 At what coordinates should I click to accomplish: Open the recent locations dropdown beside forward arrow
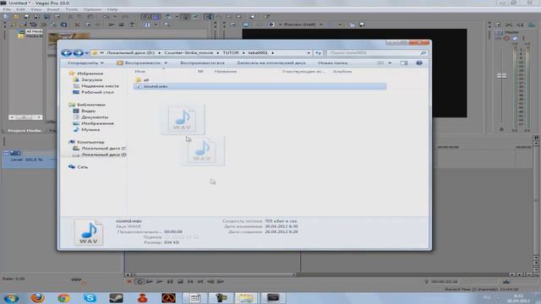[x=86, y=53]
